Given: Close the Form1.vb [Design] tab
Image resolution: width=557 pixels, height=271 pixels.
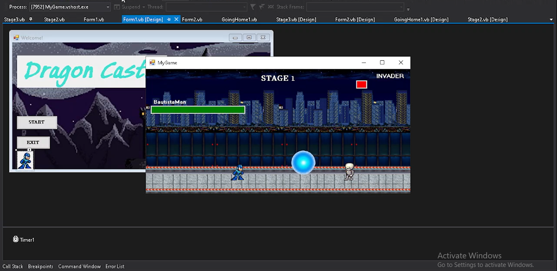Looking at the screenshot, I should [x=177, y=19].
